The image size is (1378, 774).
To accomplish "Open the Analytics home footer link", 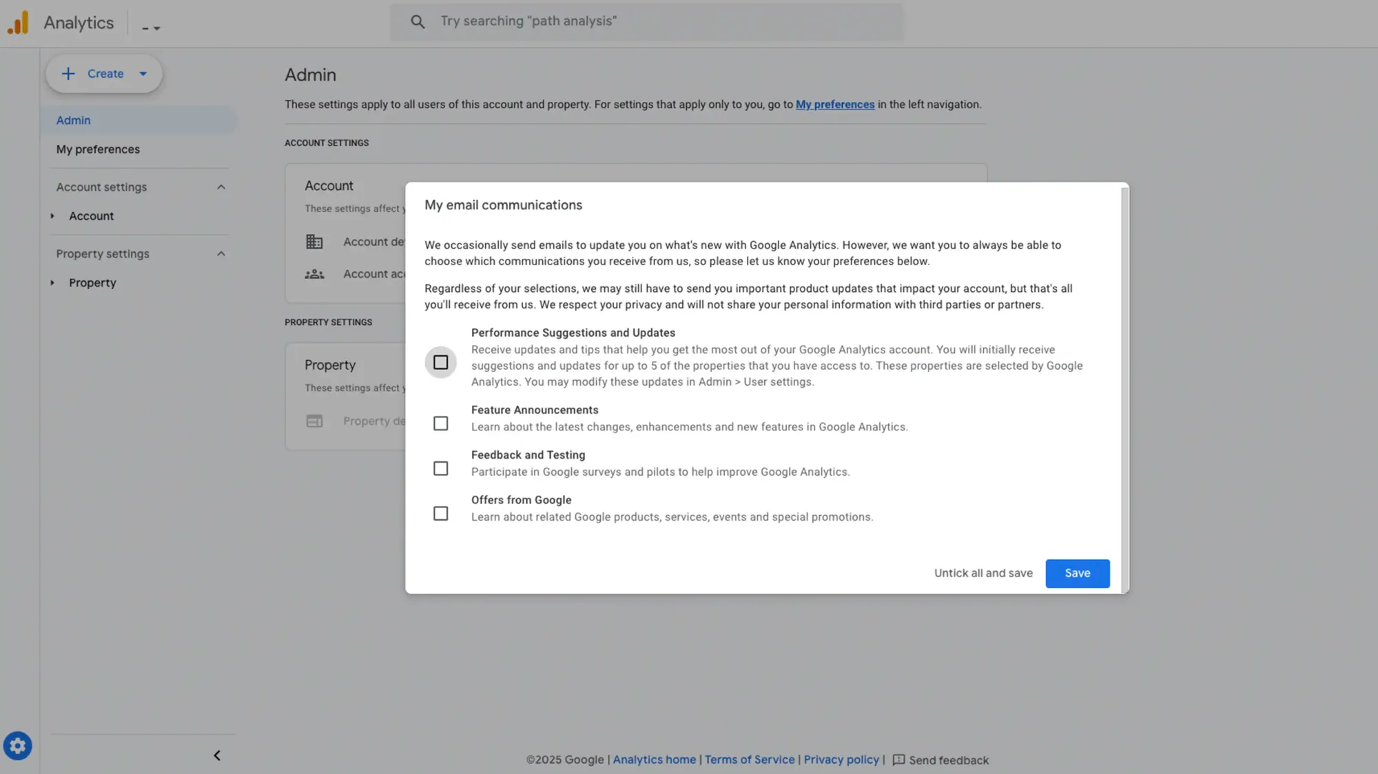I will [655, 760].
